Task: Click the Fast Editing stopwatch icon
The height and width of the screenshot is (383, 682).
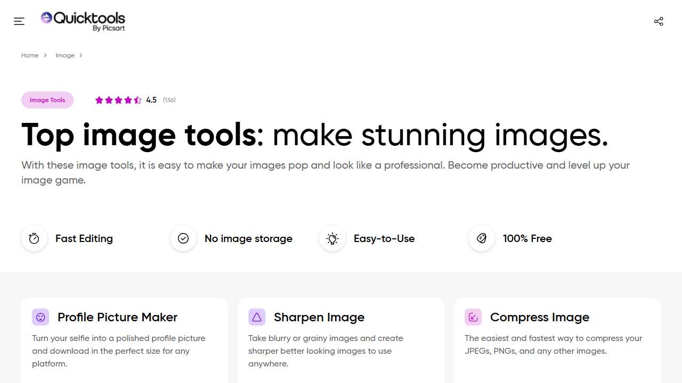Action: (34, 239)
